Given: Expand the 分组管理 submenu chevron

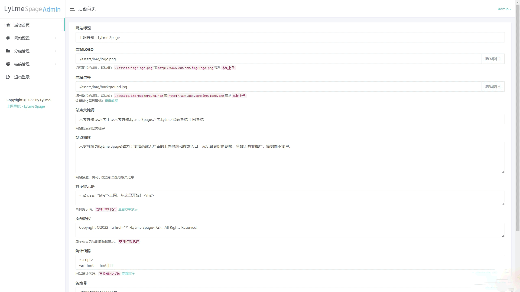Looking at the screenshot, I should 56,51.
